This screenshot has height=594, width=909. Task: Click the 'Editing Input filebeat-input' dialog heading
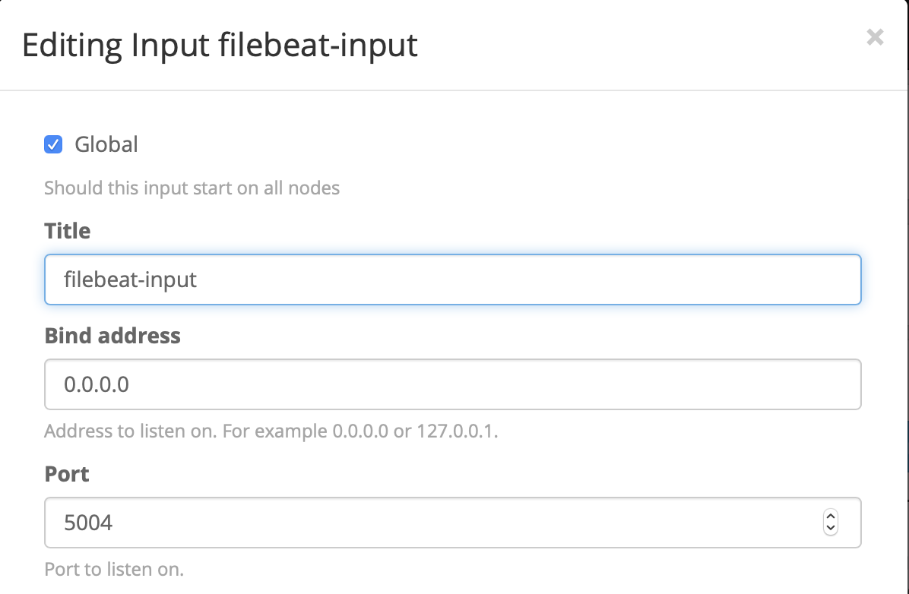tap(220, 46)
